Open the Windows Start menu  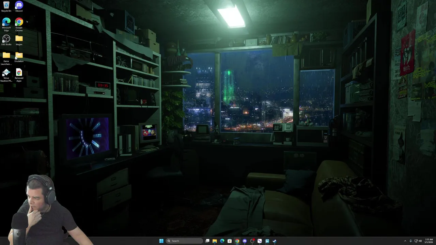tap(161, 241)
